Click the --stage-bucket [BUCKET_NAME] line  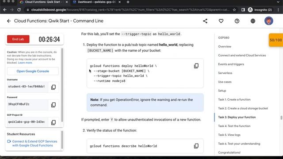(x=121, y=71)
